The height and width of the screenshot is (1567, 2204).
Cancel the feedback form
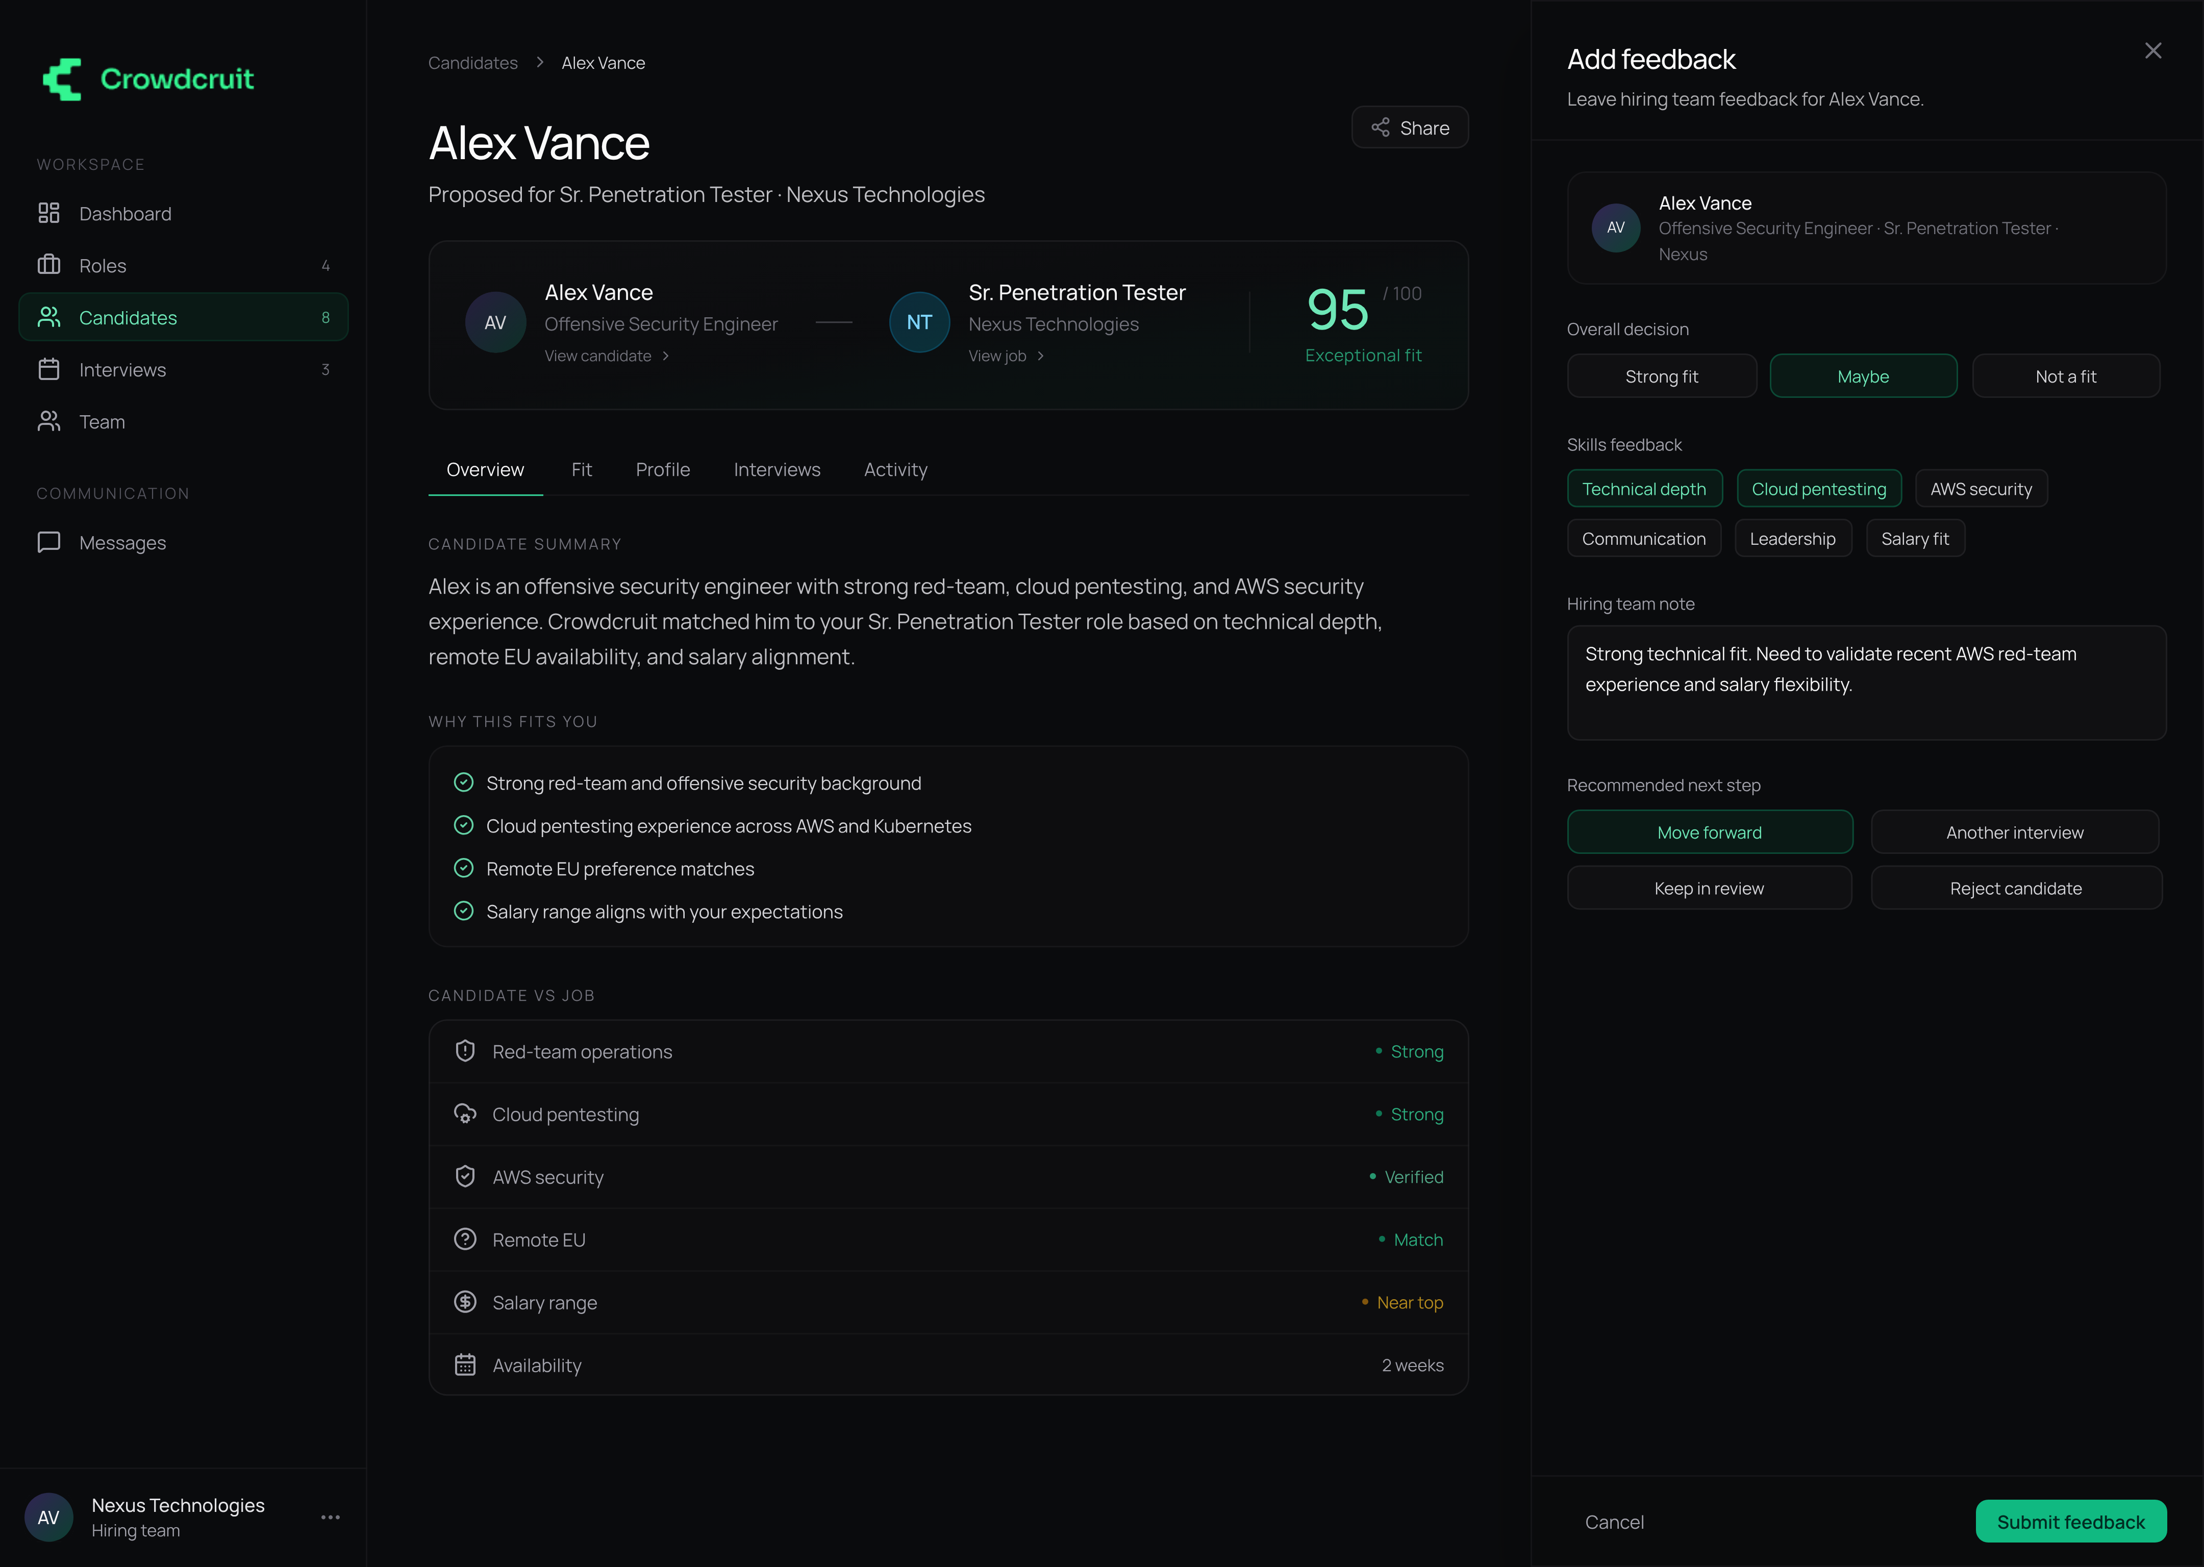(x=1614, y=1522)
